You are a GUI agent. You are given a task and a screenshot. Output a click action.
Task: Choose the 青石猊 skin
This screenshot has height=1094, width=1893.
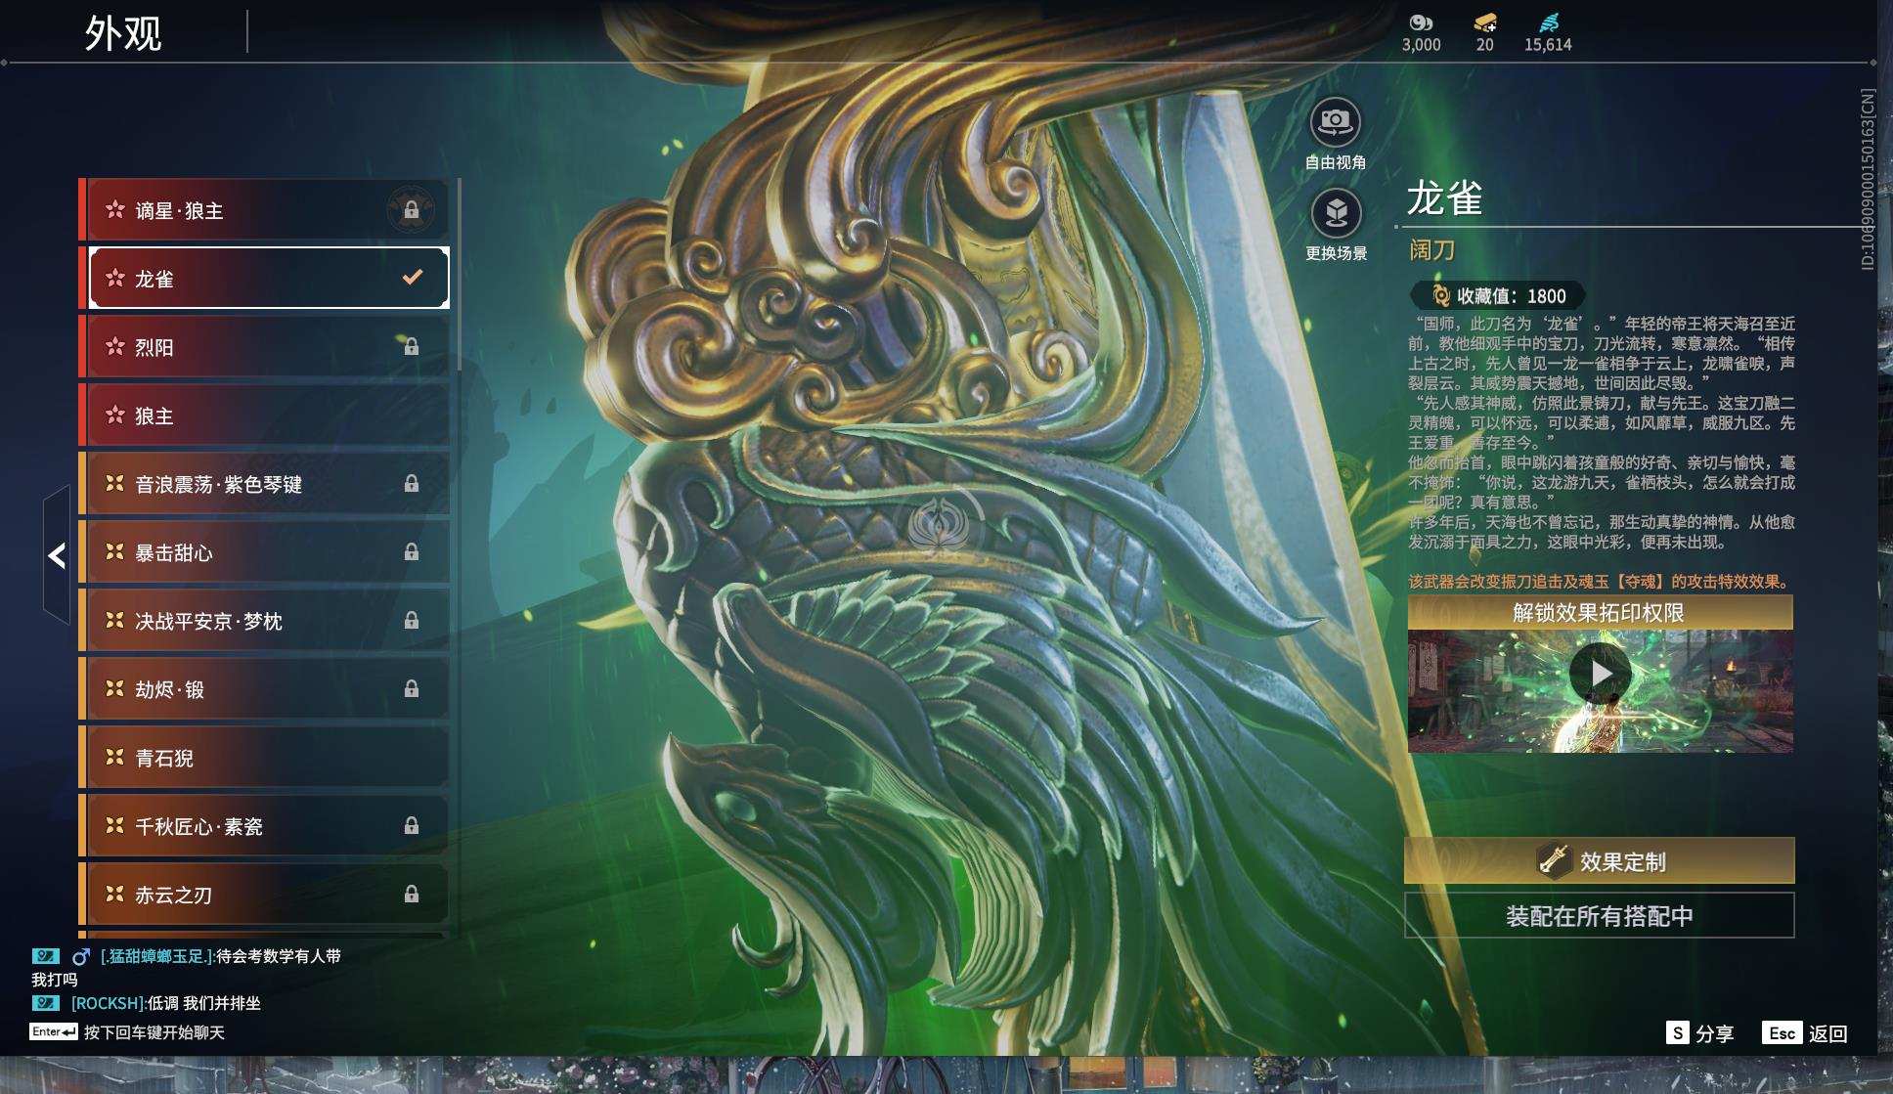click(x=264, y=758)
